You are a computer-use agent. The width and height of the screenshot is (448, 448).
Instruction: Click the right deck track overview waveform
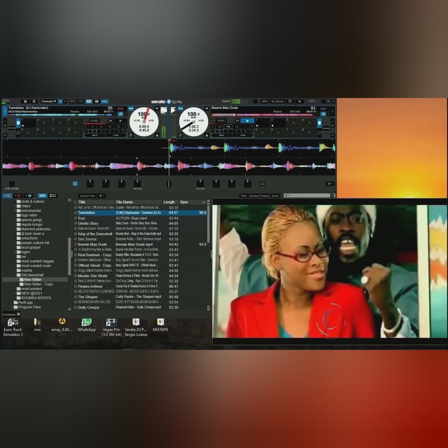pos(264,115)
